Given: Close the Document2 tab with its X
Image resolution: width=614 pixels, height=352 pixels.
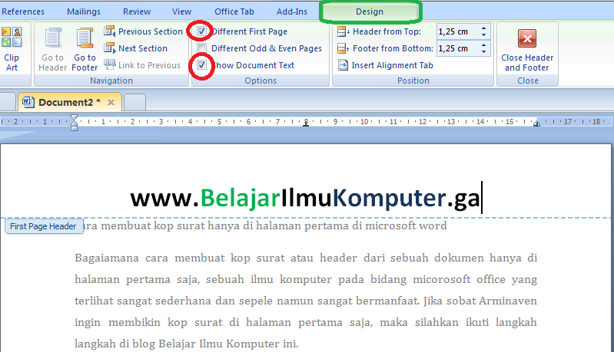Looking at the screenshot, I should click(x=111, y=102).
